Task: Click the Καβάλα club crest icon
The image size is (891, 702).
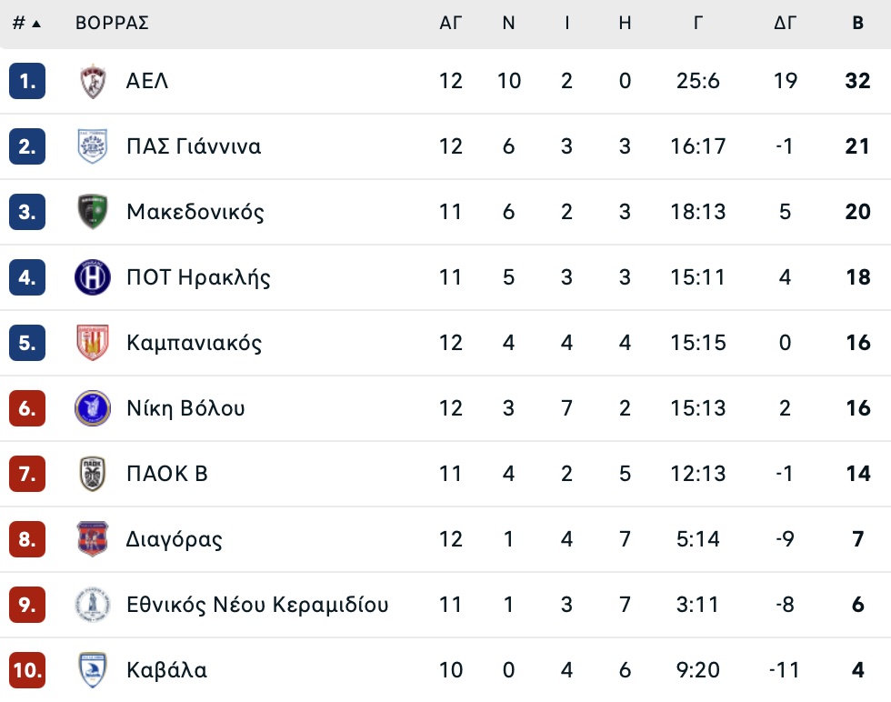Action: tap(93, 670)
